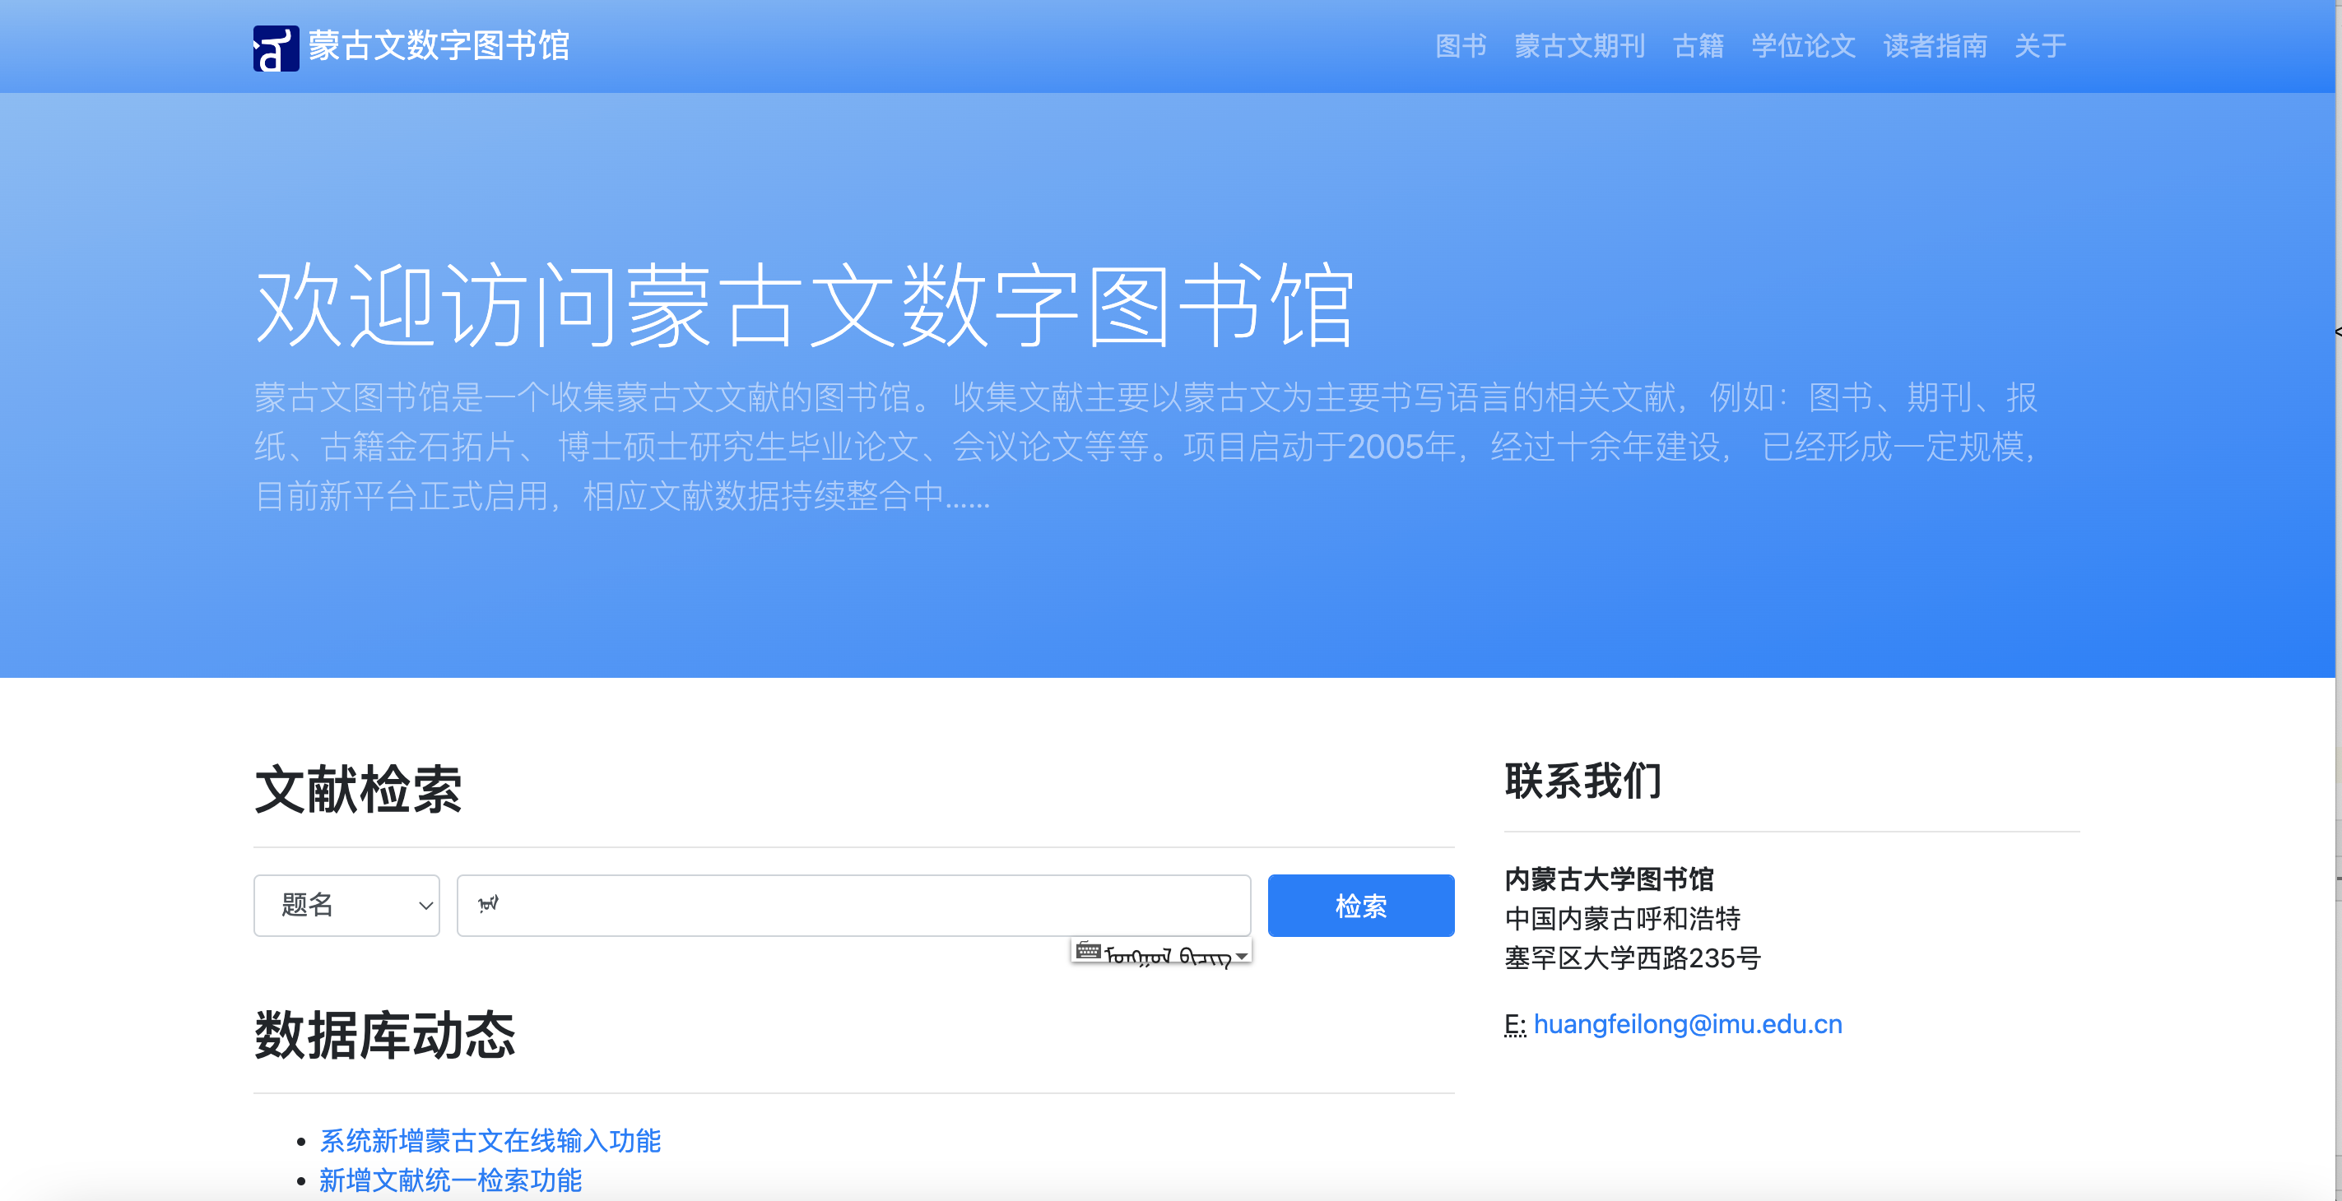Image resolution: width=2342 pixels, height=1201 pixels.
Task: Select the 学位论文 navigation item
Action: 1803,46
